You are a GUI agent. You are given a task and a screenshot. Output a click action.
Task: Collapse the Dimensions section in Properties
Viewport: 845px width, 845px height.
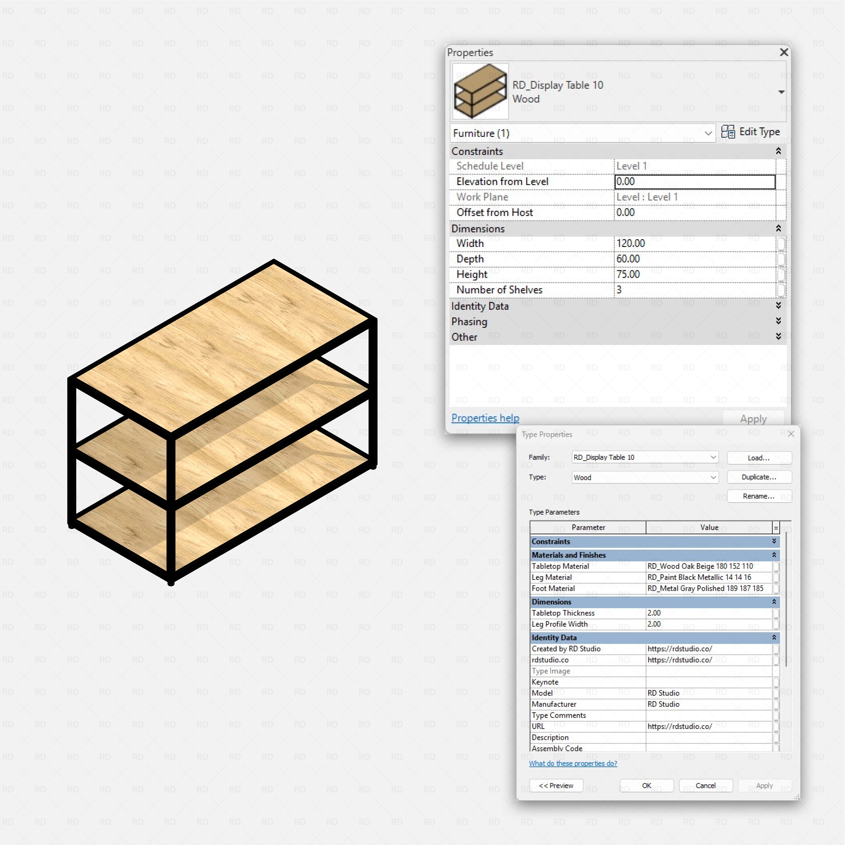[778, 228]
